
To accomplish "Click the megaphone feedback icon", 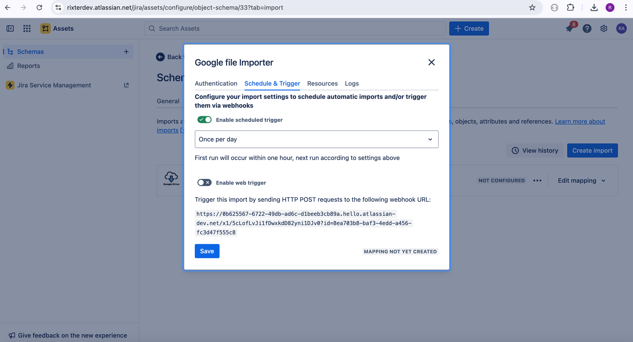I will (12, 335).
